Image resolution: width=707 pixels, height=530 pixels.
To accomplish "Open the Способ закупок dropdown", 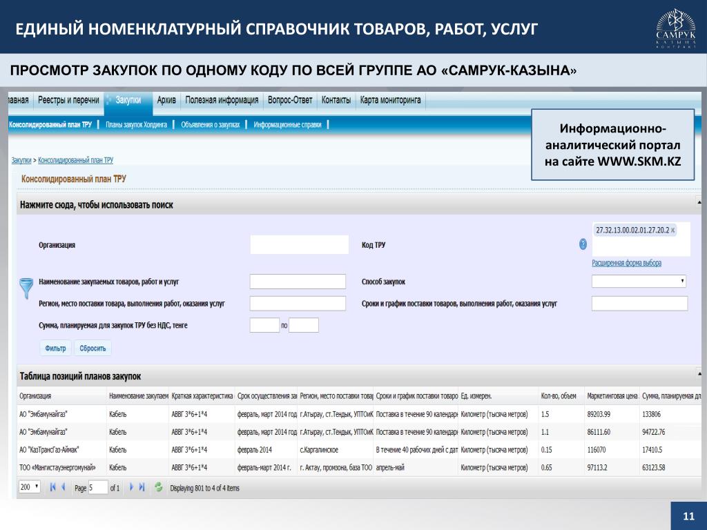I will 639,282.
